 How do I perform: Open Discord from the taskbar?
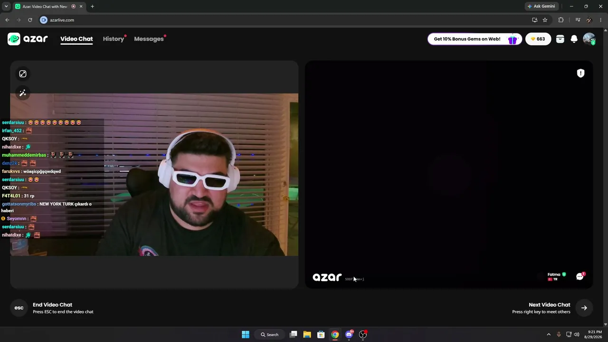tap(349, 334)
